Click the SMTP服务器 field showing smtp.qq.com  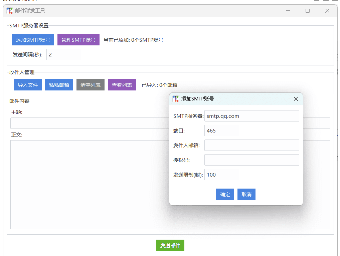[x=251, y=116]
